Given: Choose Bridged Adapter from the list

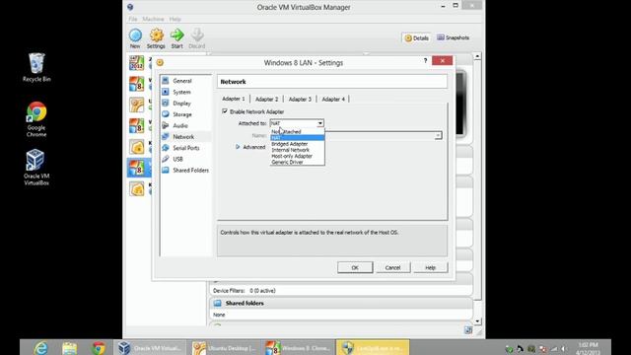Looking at the screenshot, I should pyautogui.click(x=298, y=144).
